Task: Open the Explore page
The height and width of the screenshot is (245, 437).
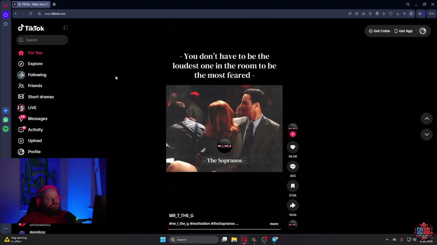Action: 35,64
